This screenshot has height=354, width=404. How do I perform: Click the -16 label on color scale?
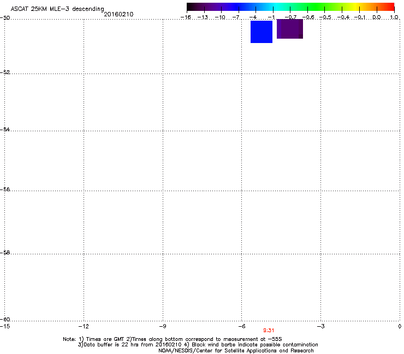pos(186,17)
